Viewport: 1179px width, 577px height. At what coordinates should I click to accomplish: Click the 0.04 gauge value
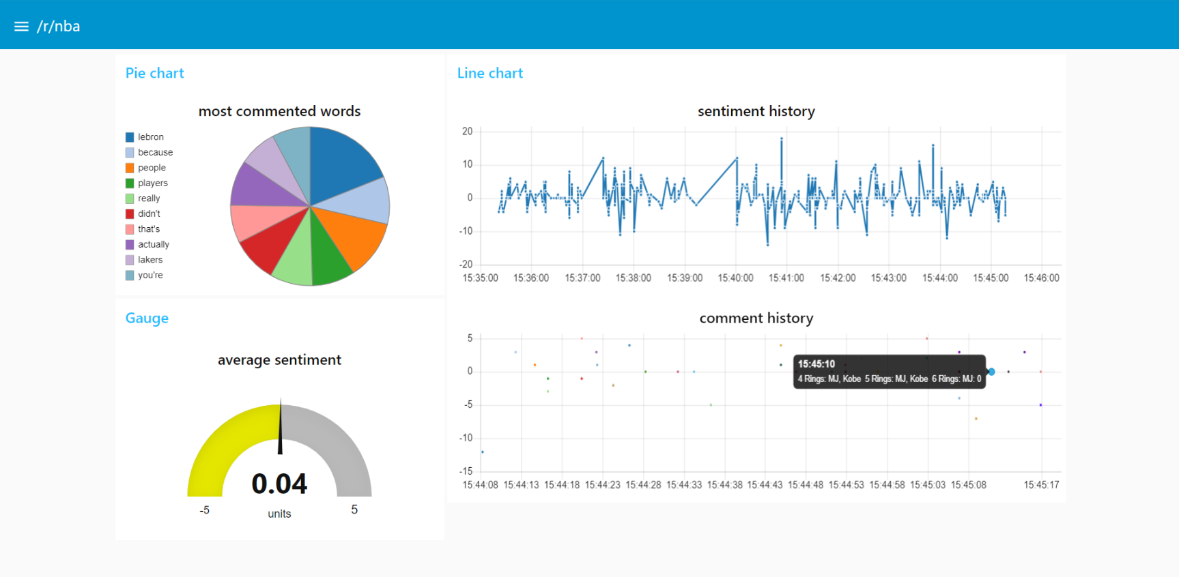(x=279, y=484)
